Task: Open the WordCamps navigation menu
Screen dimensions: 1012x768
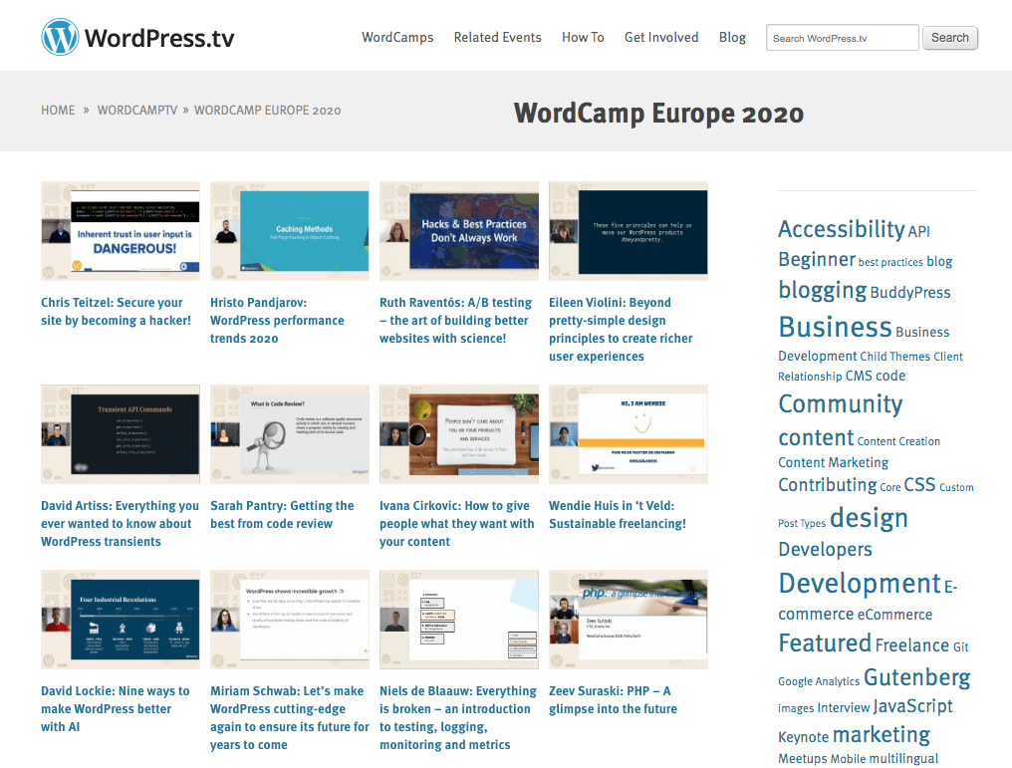Action: pos(397,37)
